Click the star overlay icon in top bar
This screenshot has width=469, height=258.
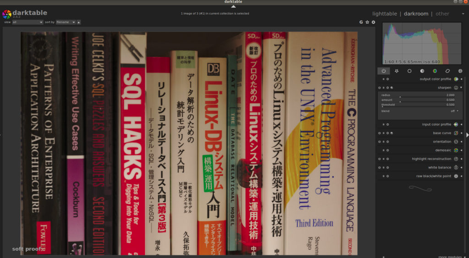click(367, 22)
